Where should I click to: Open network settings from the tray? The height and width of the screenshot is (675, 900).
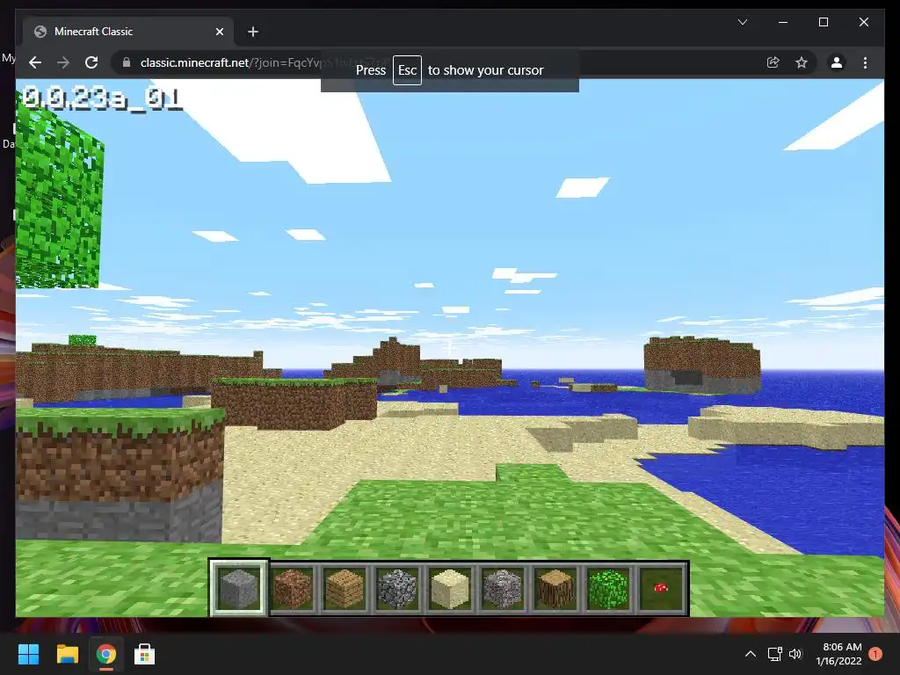[775, 654]
